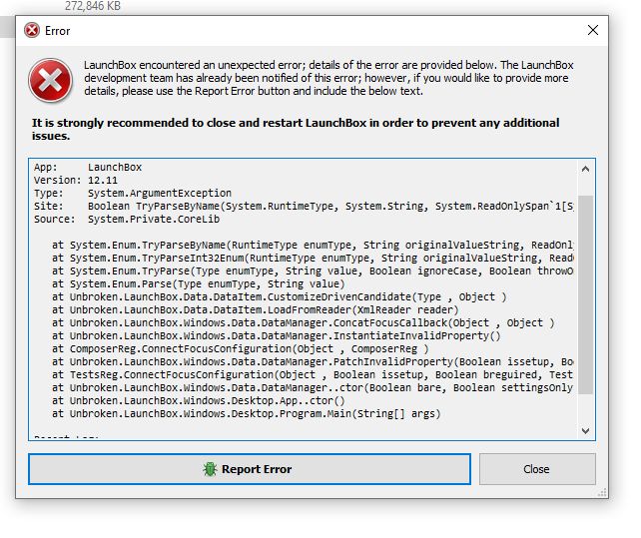The image size is (641, 538).
Task: Click the 'App: LaunchBox' line
Action: [x=88, y=168]
